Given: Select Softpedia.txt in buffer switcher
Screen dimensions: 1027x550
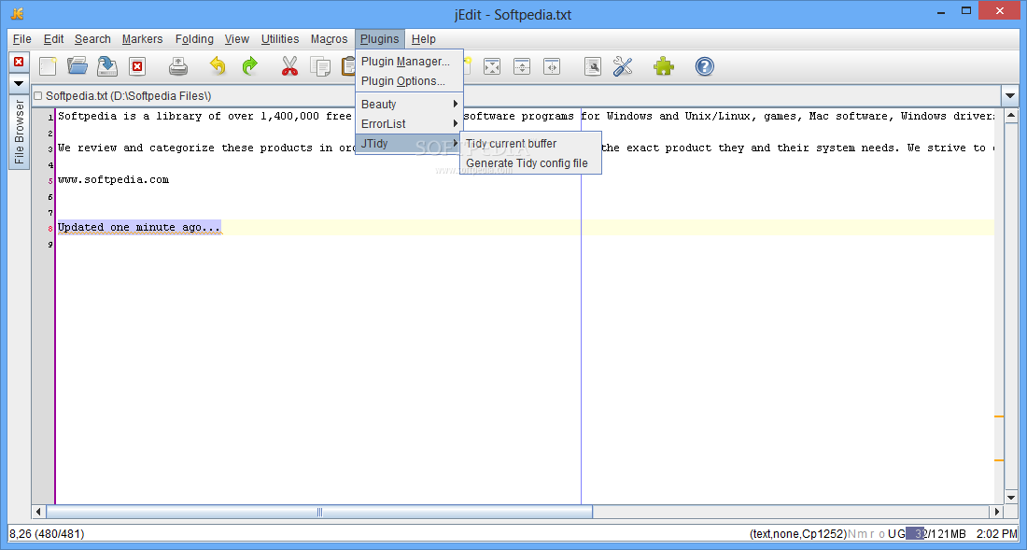Looking at the screenshot, I should point(516,96).
